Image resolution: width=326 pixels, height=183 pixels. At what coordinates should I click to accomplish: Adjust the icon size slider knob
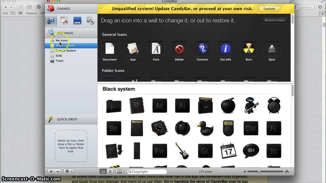259,172
